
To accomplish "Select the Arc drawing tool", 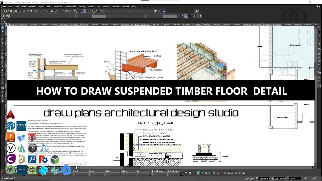I will (x=2, y=46).
